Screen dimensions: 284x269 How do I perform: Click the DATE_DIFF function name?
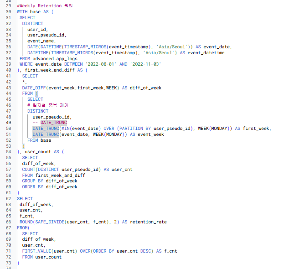34,88
